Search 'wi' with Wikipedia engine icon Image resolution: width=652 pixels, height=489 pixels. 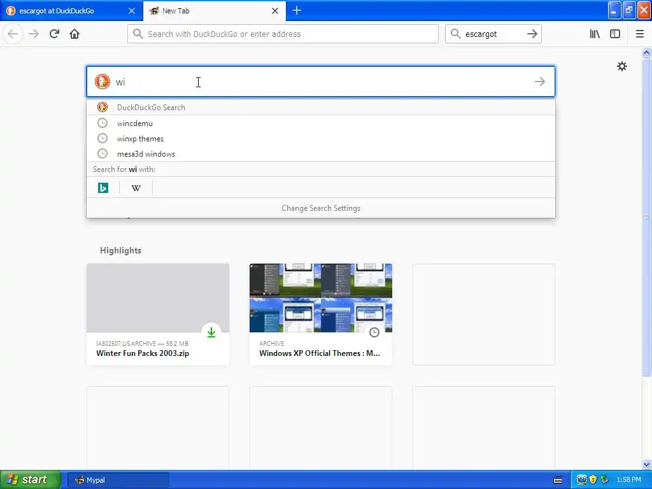point(136,188)
